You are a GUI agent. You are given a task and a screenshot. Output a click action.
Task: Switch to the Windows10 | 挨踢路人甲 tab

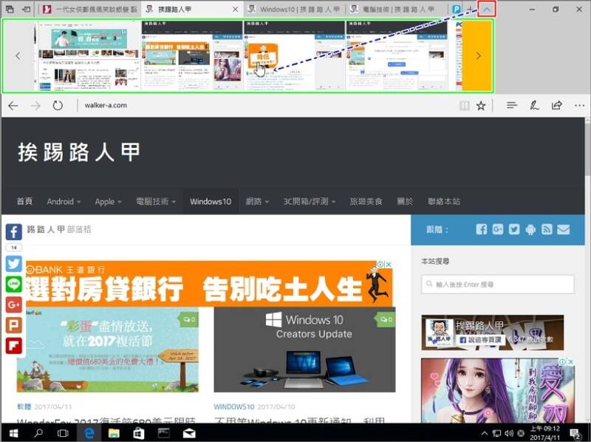pyautogui.click(x=295, y=10)
